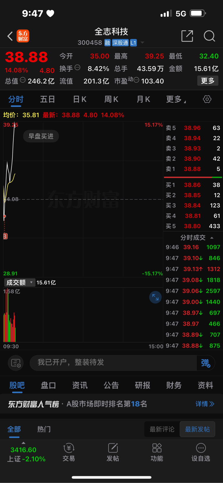Tap the share icon in header
The height and width of the screenshot is (483, 223).
click(187, 36)
